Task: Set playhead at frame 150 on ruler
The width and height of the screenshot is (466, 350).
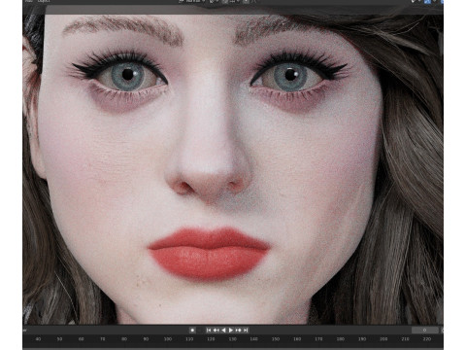Action: pos(276,339)
